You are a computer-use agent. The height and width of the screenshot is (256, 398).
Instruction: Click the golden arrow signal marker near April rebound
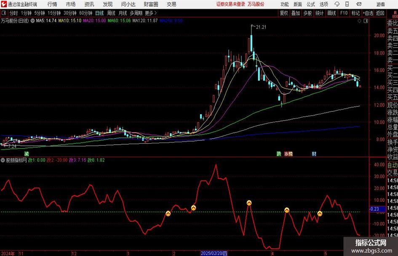pos(287,210)
